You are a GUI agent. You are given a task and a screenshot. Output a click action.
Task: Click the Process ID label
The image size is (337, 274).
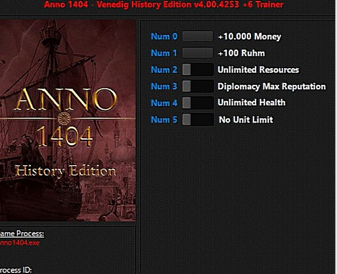click(15, 270)
